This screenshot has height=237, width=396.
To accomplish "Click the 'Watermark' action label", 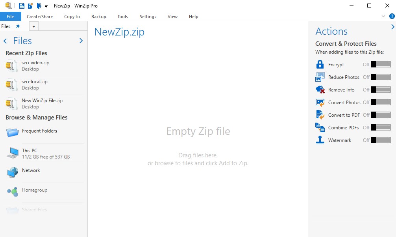I will coord(340,140).
